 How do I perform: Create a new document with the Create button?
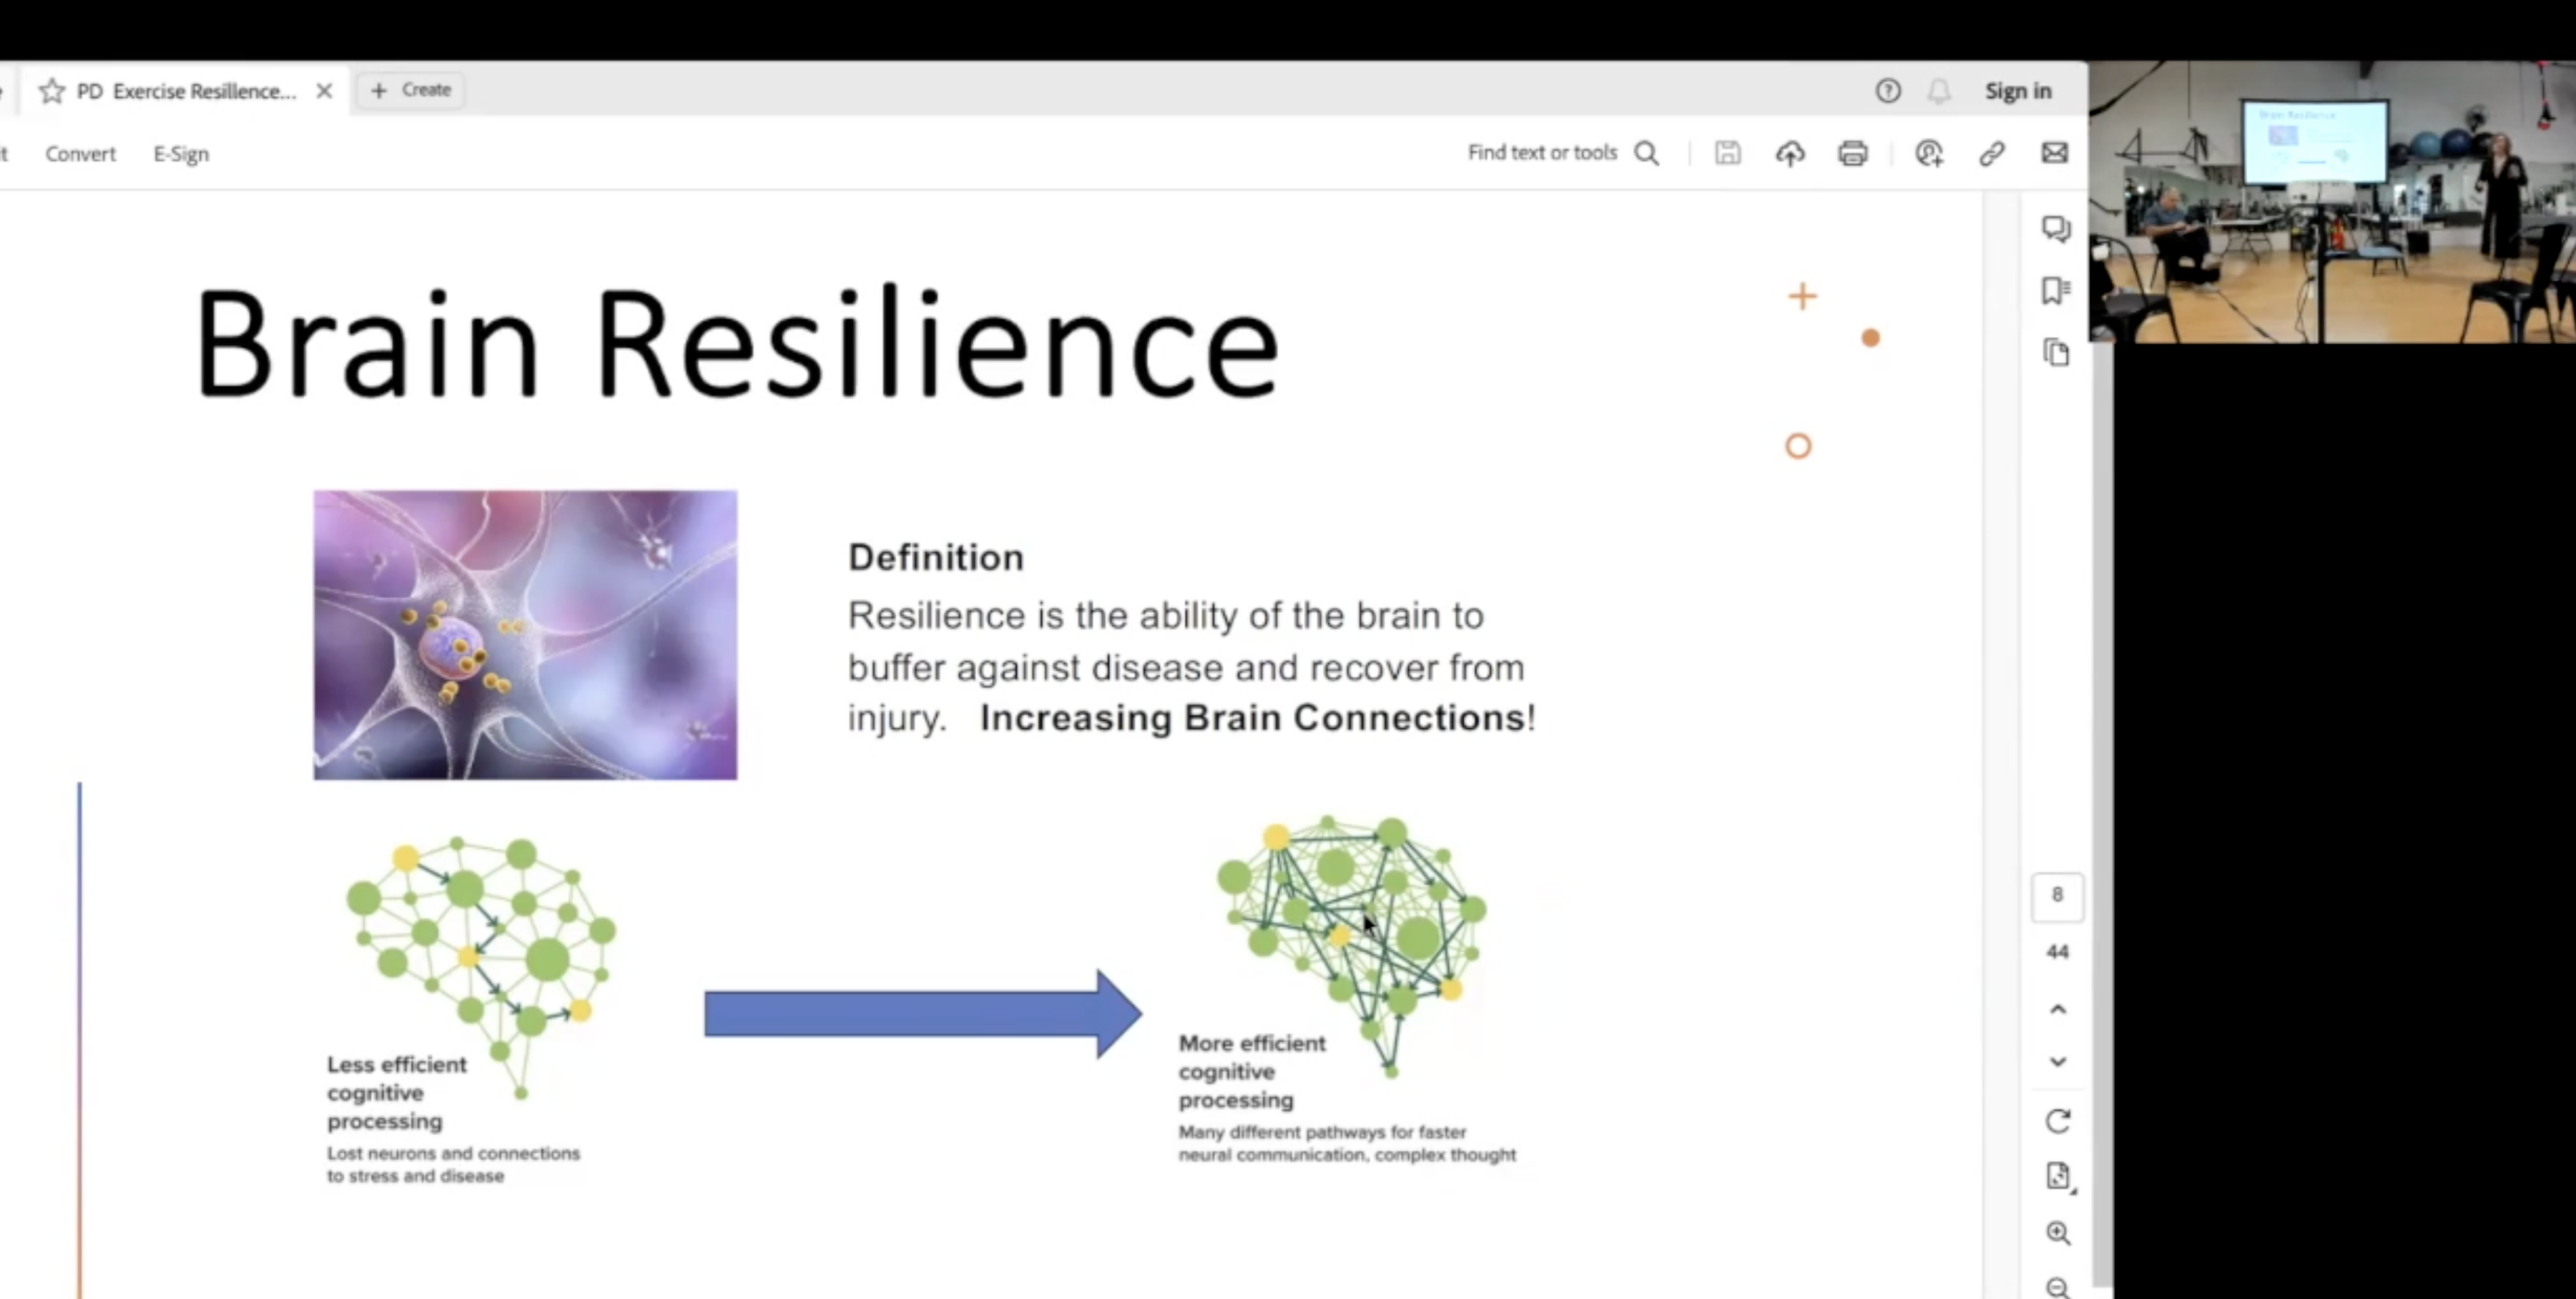pyautogui.click(x=410, y=90)
